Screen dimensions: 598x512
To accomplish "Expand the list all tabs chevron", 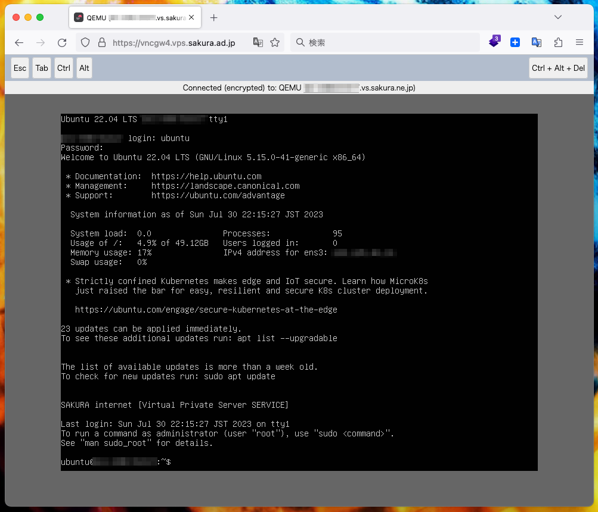I will (558, 17).
